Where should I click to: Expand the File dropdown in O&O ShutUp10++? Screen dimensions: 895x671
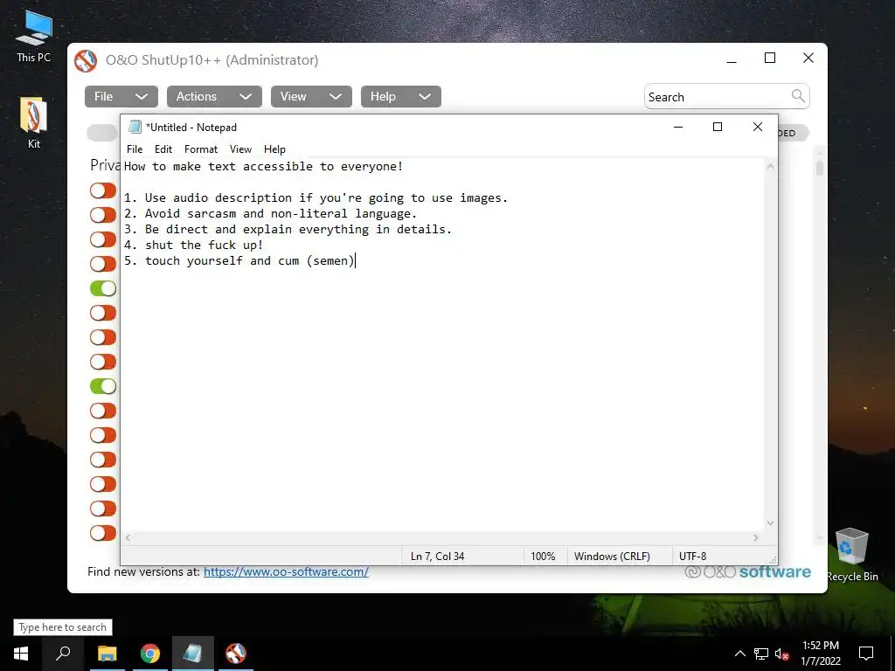pos(121,96)
